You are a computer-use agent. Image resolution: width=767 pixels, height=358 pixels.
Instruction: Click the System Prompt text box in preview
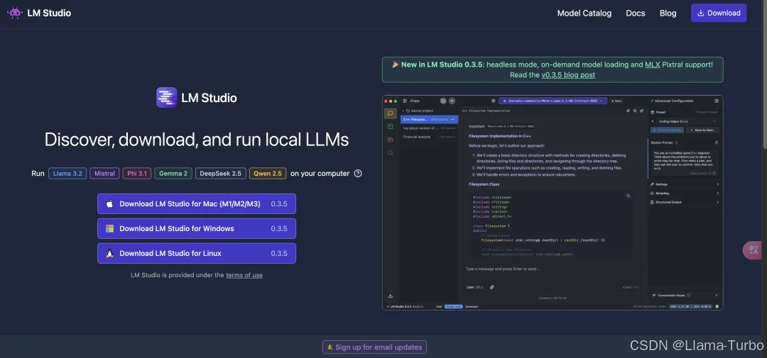coord(685,162)
